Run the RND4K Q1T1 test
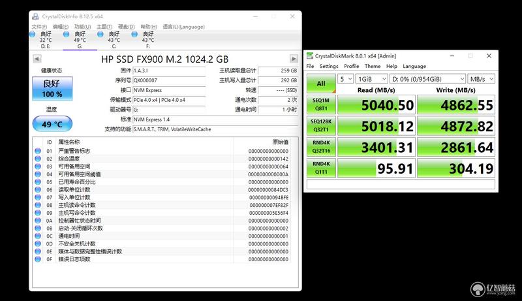522x301 pixels. tap(321, 168)
